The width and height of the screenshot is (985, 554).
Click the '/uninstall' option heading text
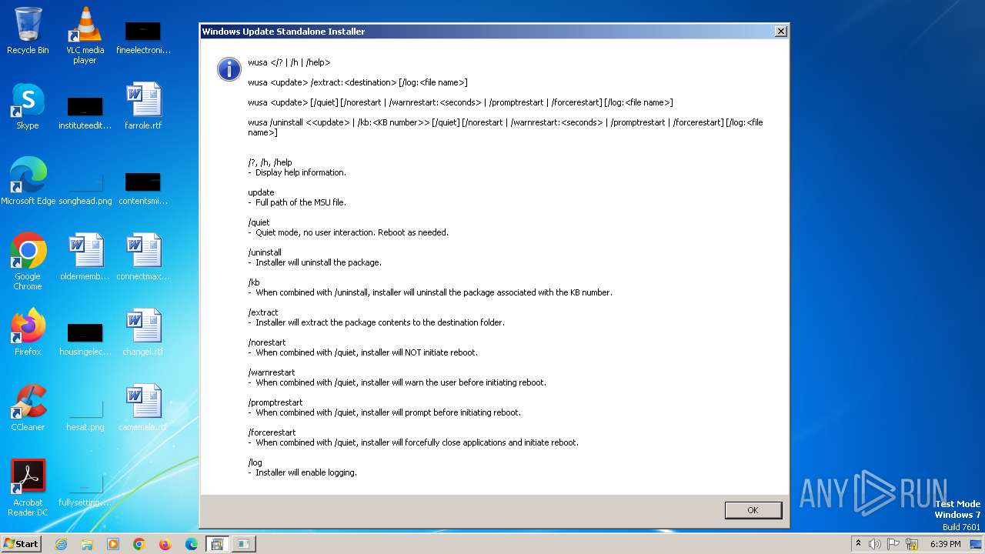tap(265, 252)
